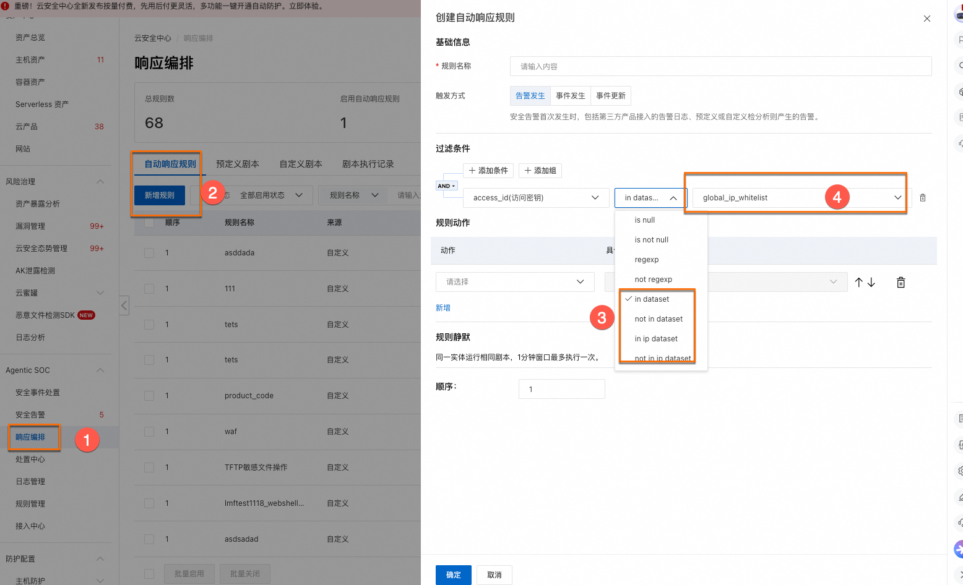Click the lmftest1118_webshell rule name
The image size is (963, 585).
coord(264,503)
